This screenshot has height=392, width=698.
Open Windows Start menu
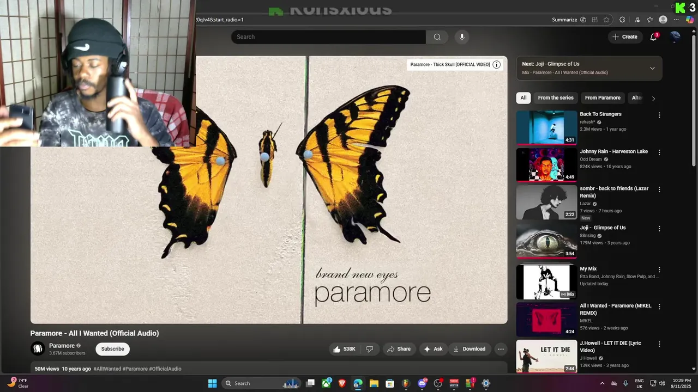(x=213, y=383)
